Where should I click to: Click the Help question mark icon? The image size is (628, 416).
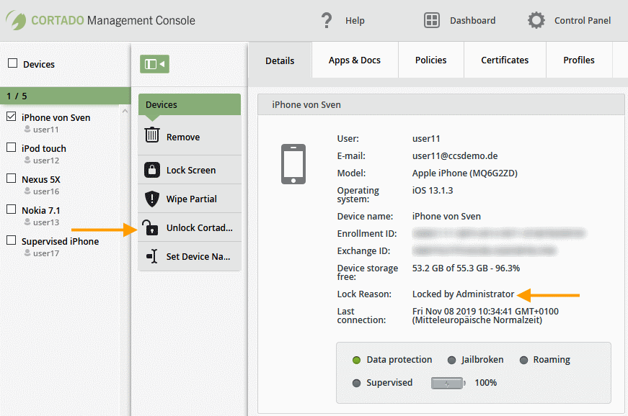click(x=327, y=20)
